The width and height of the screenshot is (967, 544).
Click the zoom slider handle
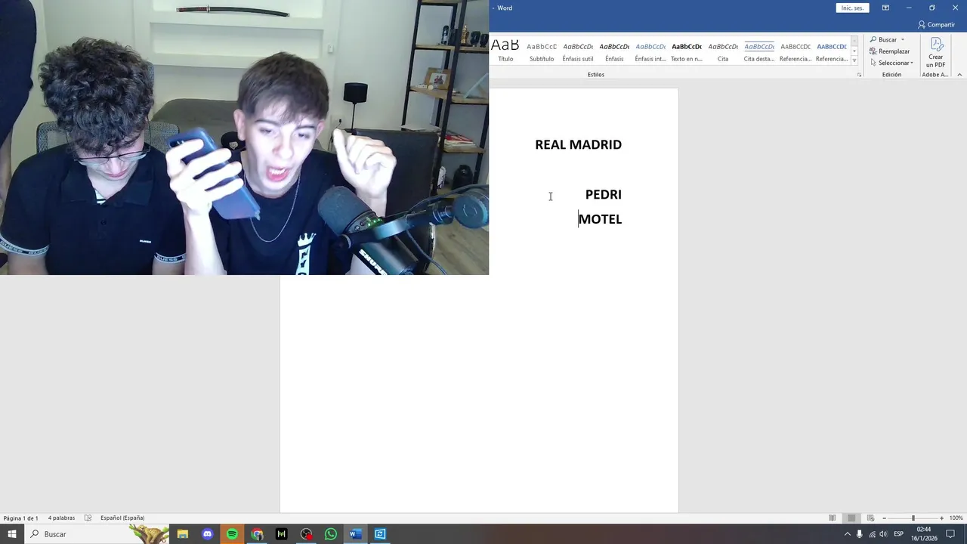click(x=913, y=518)
